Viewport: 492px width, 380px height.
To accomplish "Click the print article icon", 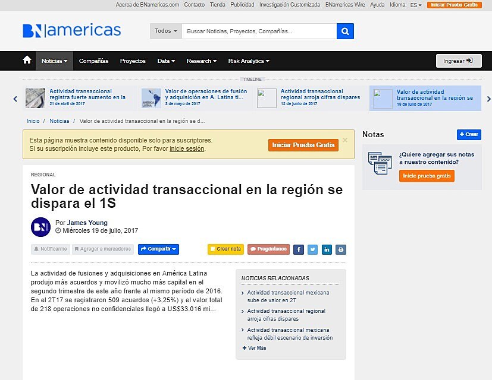I will click(x=341, y=249).
